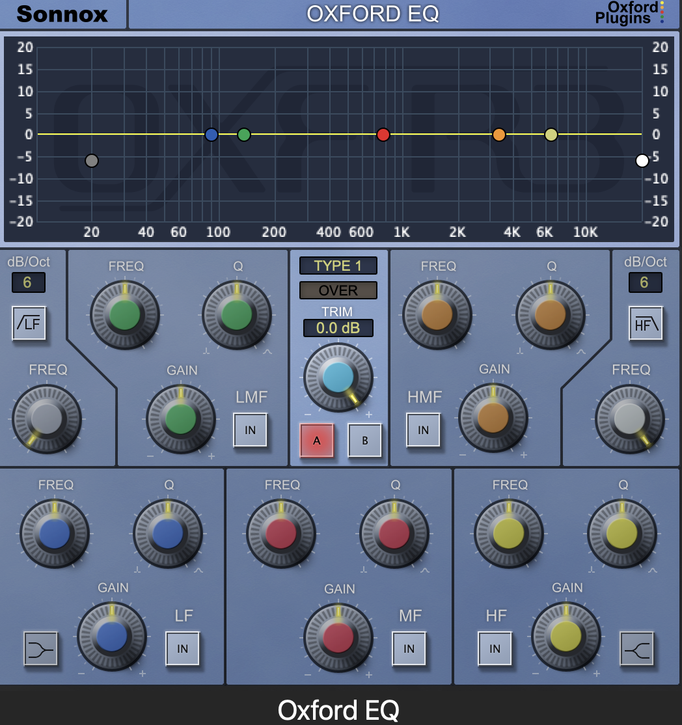This screenshot has height=725, width=682.
Task: Click the white low-pass filter FREQ knob
Action: pos(630,419)
